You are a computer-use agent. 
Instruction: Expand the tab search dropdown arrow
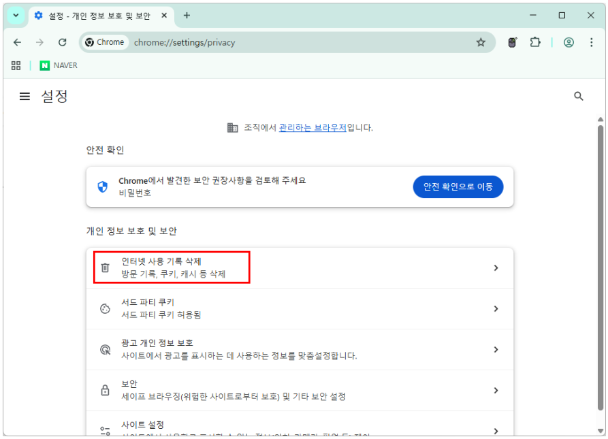16,15
